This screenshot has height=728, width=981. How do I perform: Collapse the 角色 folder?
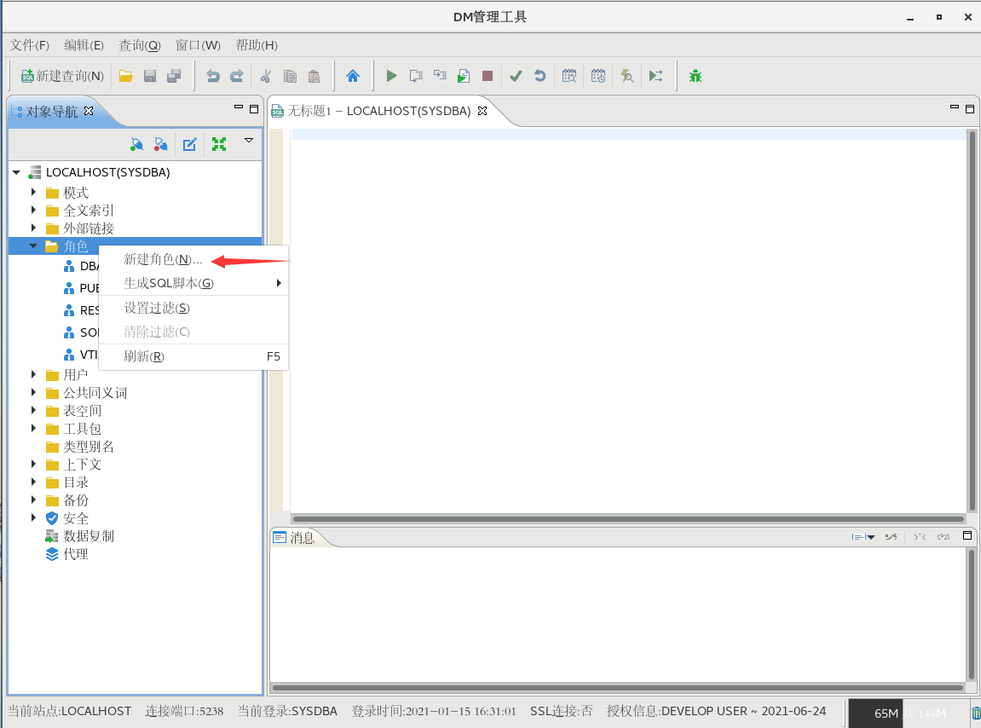point(34,246)
